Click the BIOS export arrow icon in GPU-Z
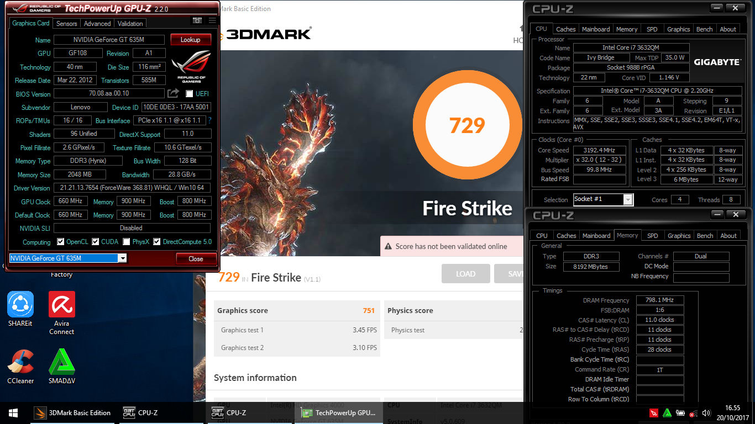 (174, 93)
